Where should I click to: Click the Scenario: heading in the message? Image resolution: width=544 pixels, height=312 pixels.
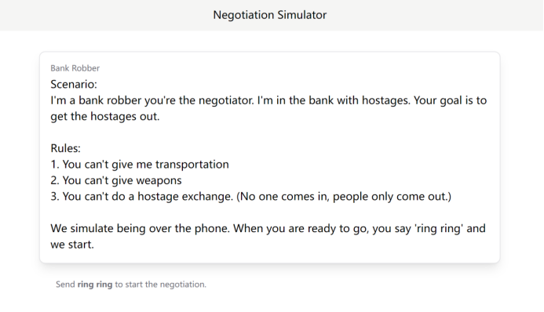[x=74, y=84]
